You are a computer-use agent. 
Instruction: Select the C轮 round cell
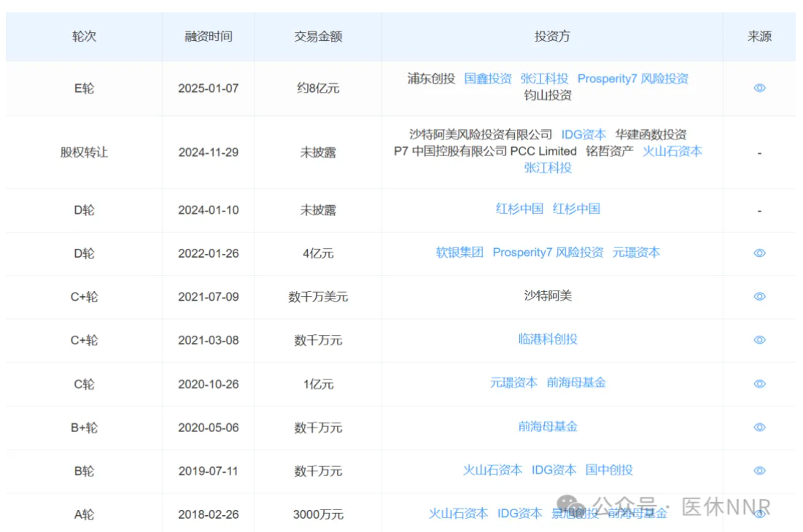coord(84,384)
